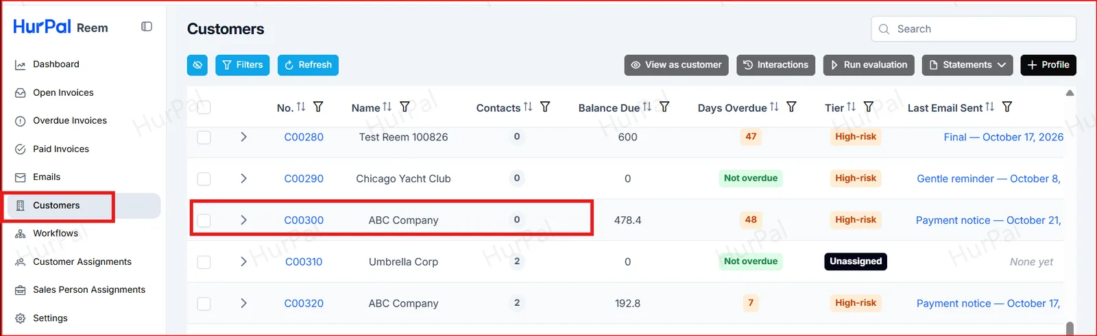The width and height of the screenshot is (1097, 336).
Task: Open the Filters panel
Action: pyautogui.click(x=243, y=65)
